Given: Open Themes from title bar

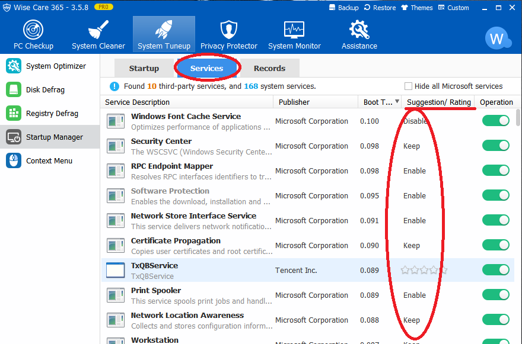Looking at the screenshot, I should (x=417, y=8).
